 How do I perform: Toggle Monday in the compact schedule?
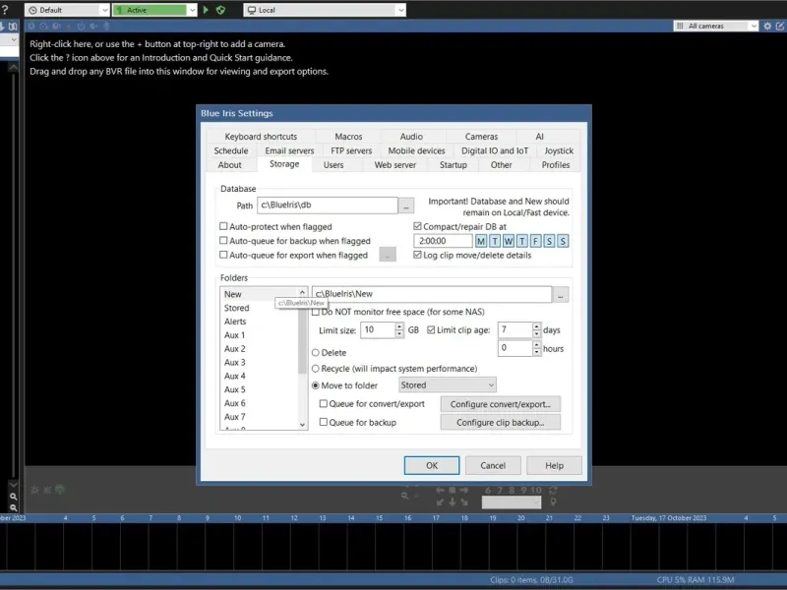(x=481, y=241)
